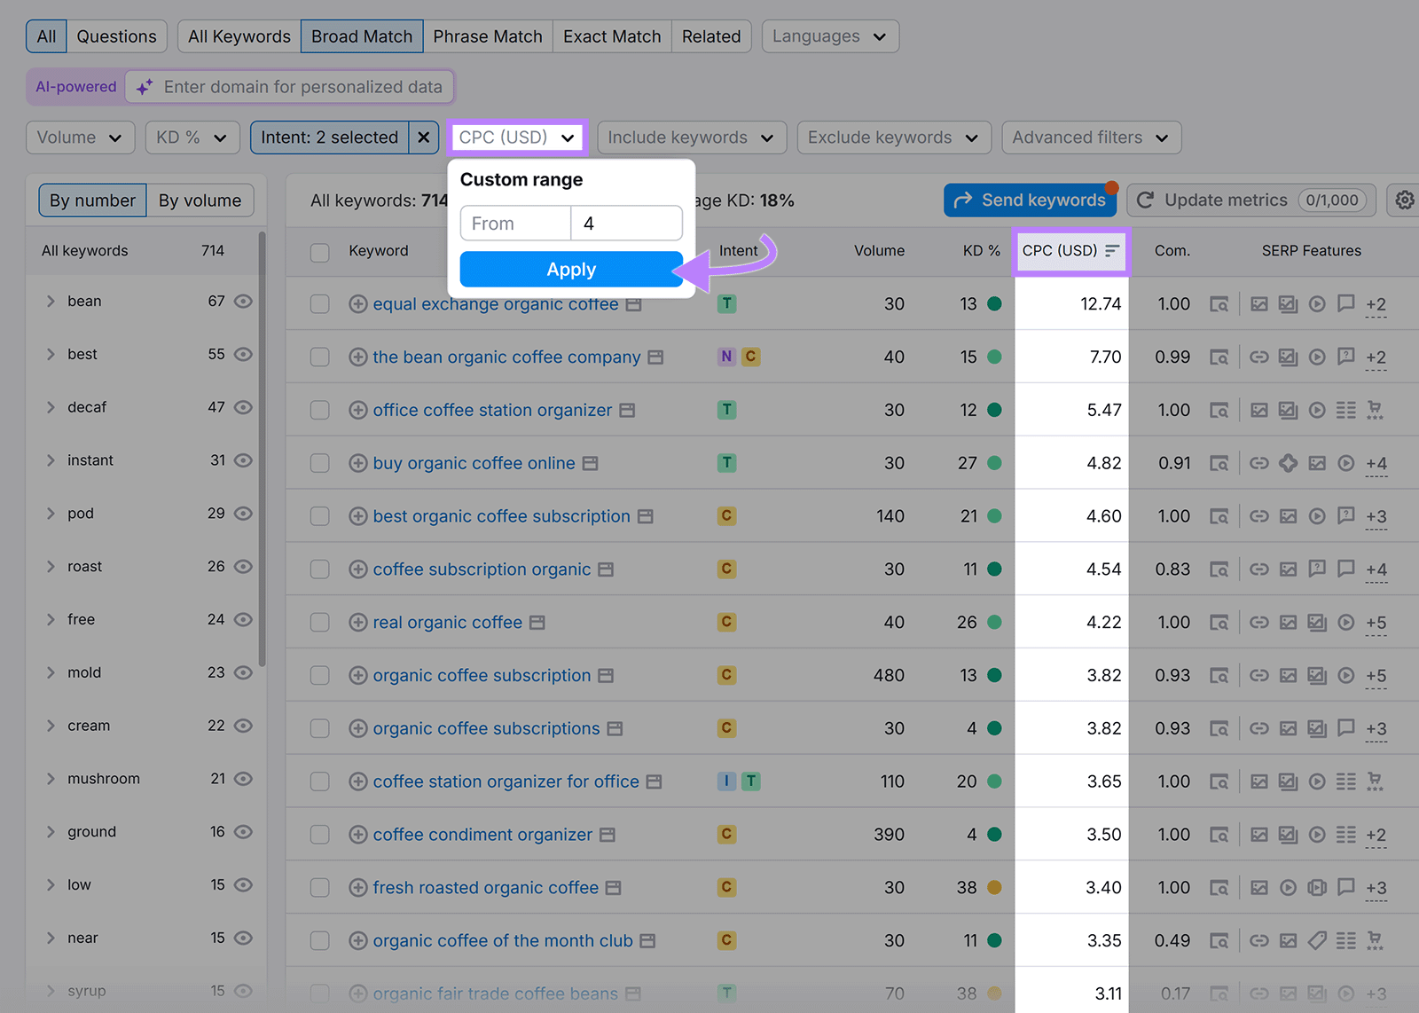The height and width of the screenshot is (1013, 1419).
Task: Select the header checkbox above the keyword list
Action: pyautogui.click(x=319, y=252)
